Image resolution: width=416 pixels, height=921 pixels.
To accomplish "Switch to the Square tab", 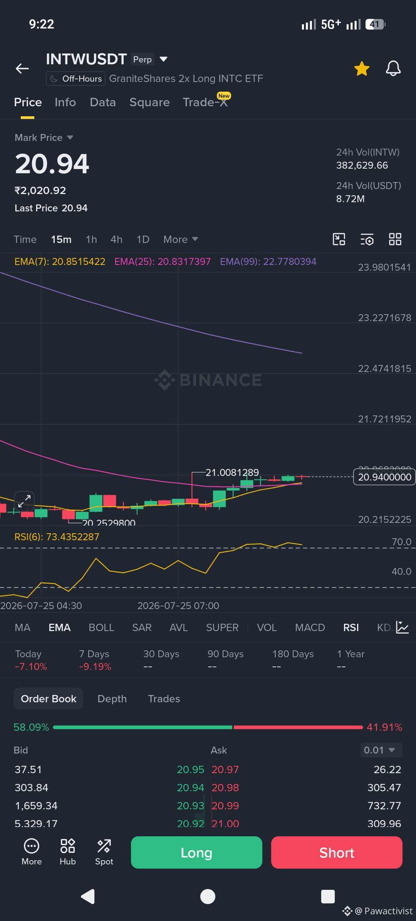I will click(x=149, y=102).
